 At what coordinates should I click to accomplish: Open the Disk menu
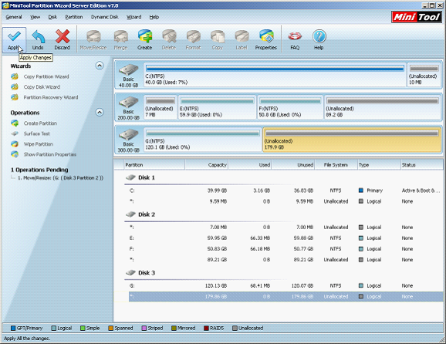52,17
